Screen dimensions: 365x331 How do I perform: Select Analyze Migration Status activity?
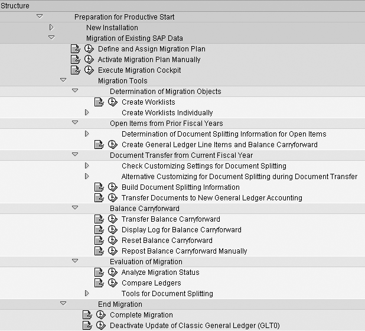click(161, 272)
